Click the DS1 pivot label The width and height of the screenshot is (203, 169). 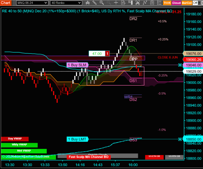coord(133,81)
